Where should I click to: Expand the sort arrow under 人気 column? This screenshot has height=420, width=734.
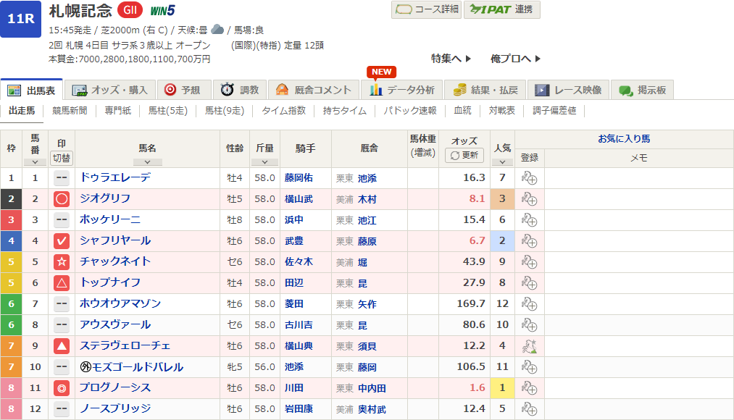(502, 162)
